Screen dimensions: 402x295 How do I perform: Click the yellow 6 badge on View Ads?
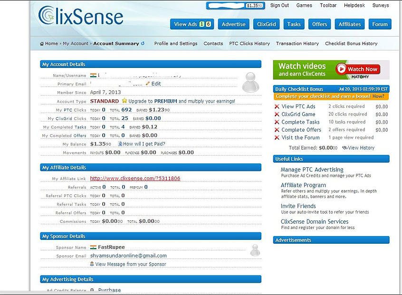pyautogui.click(x=209, y=24)
